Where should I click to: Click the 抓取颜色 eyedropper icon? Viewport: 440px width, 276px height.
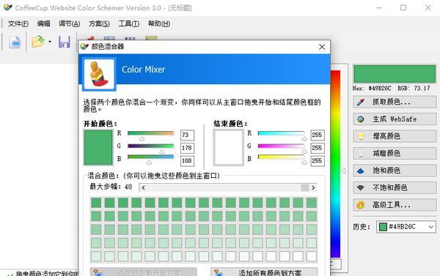coord(360,102)
